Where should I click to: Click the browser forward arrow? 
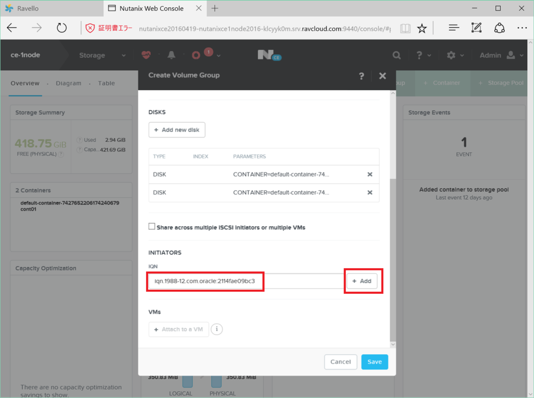[x=37, y=28]
